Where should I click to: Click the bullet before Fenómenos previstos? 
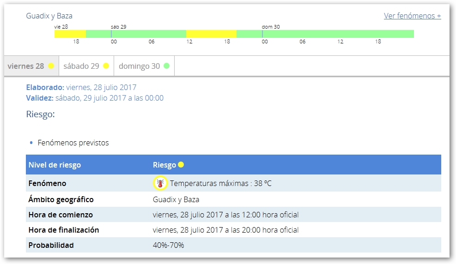31,143
